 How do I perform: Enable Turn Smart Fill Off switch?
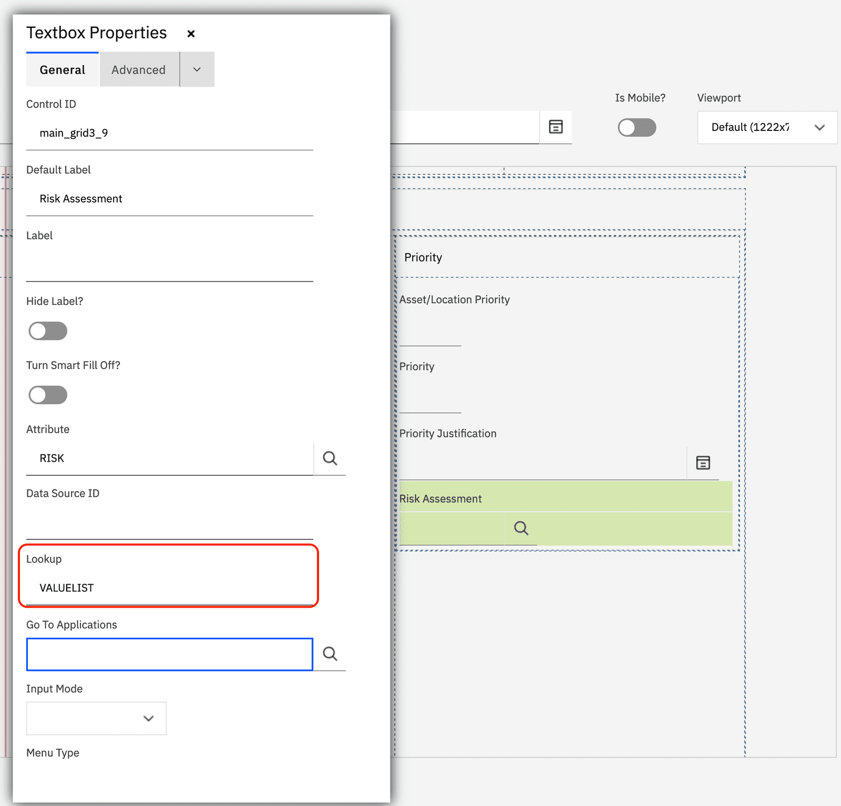[x=48, y=395]
